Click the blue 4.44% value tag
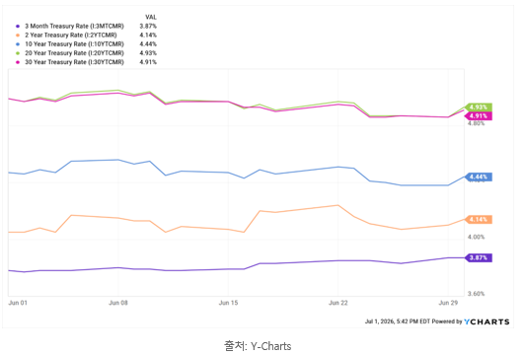This screenshot has height=355, width=523. [x=479, y=177]
